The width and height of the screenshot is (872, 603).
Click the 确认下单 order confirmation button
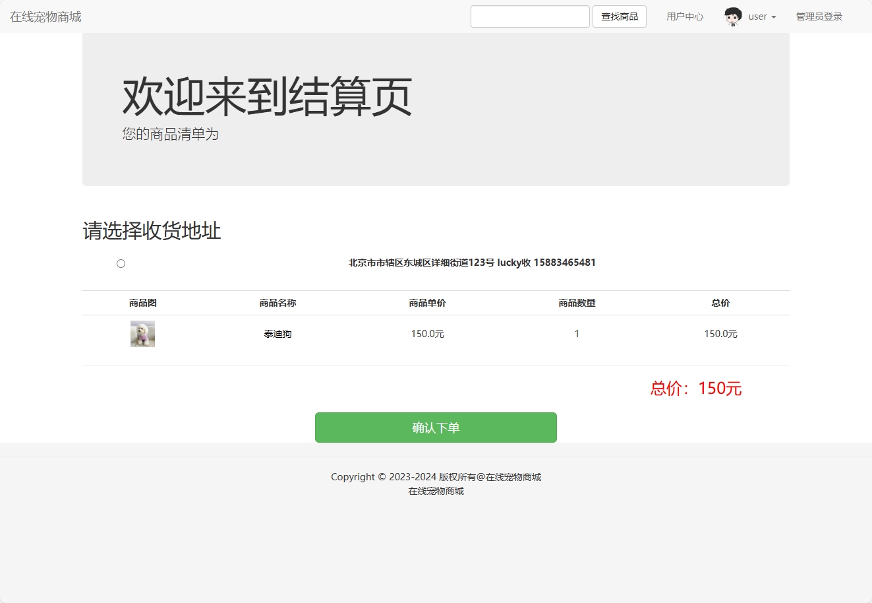(x=436, y=427)
